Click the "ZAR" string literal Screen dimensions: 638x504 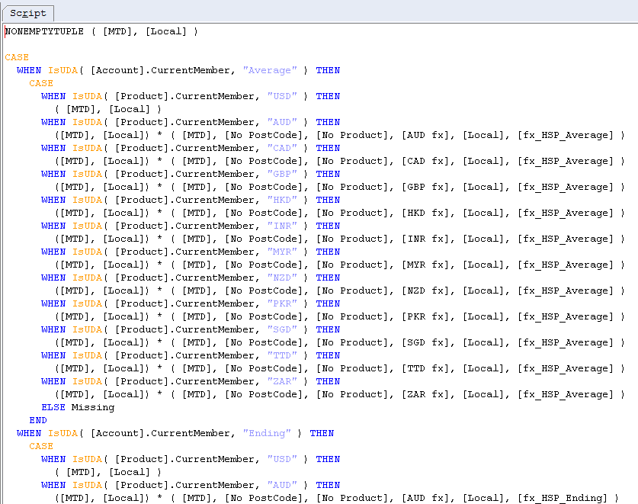282,381
